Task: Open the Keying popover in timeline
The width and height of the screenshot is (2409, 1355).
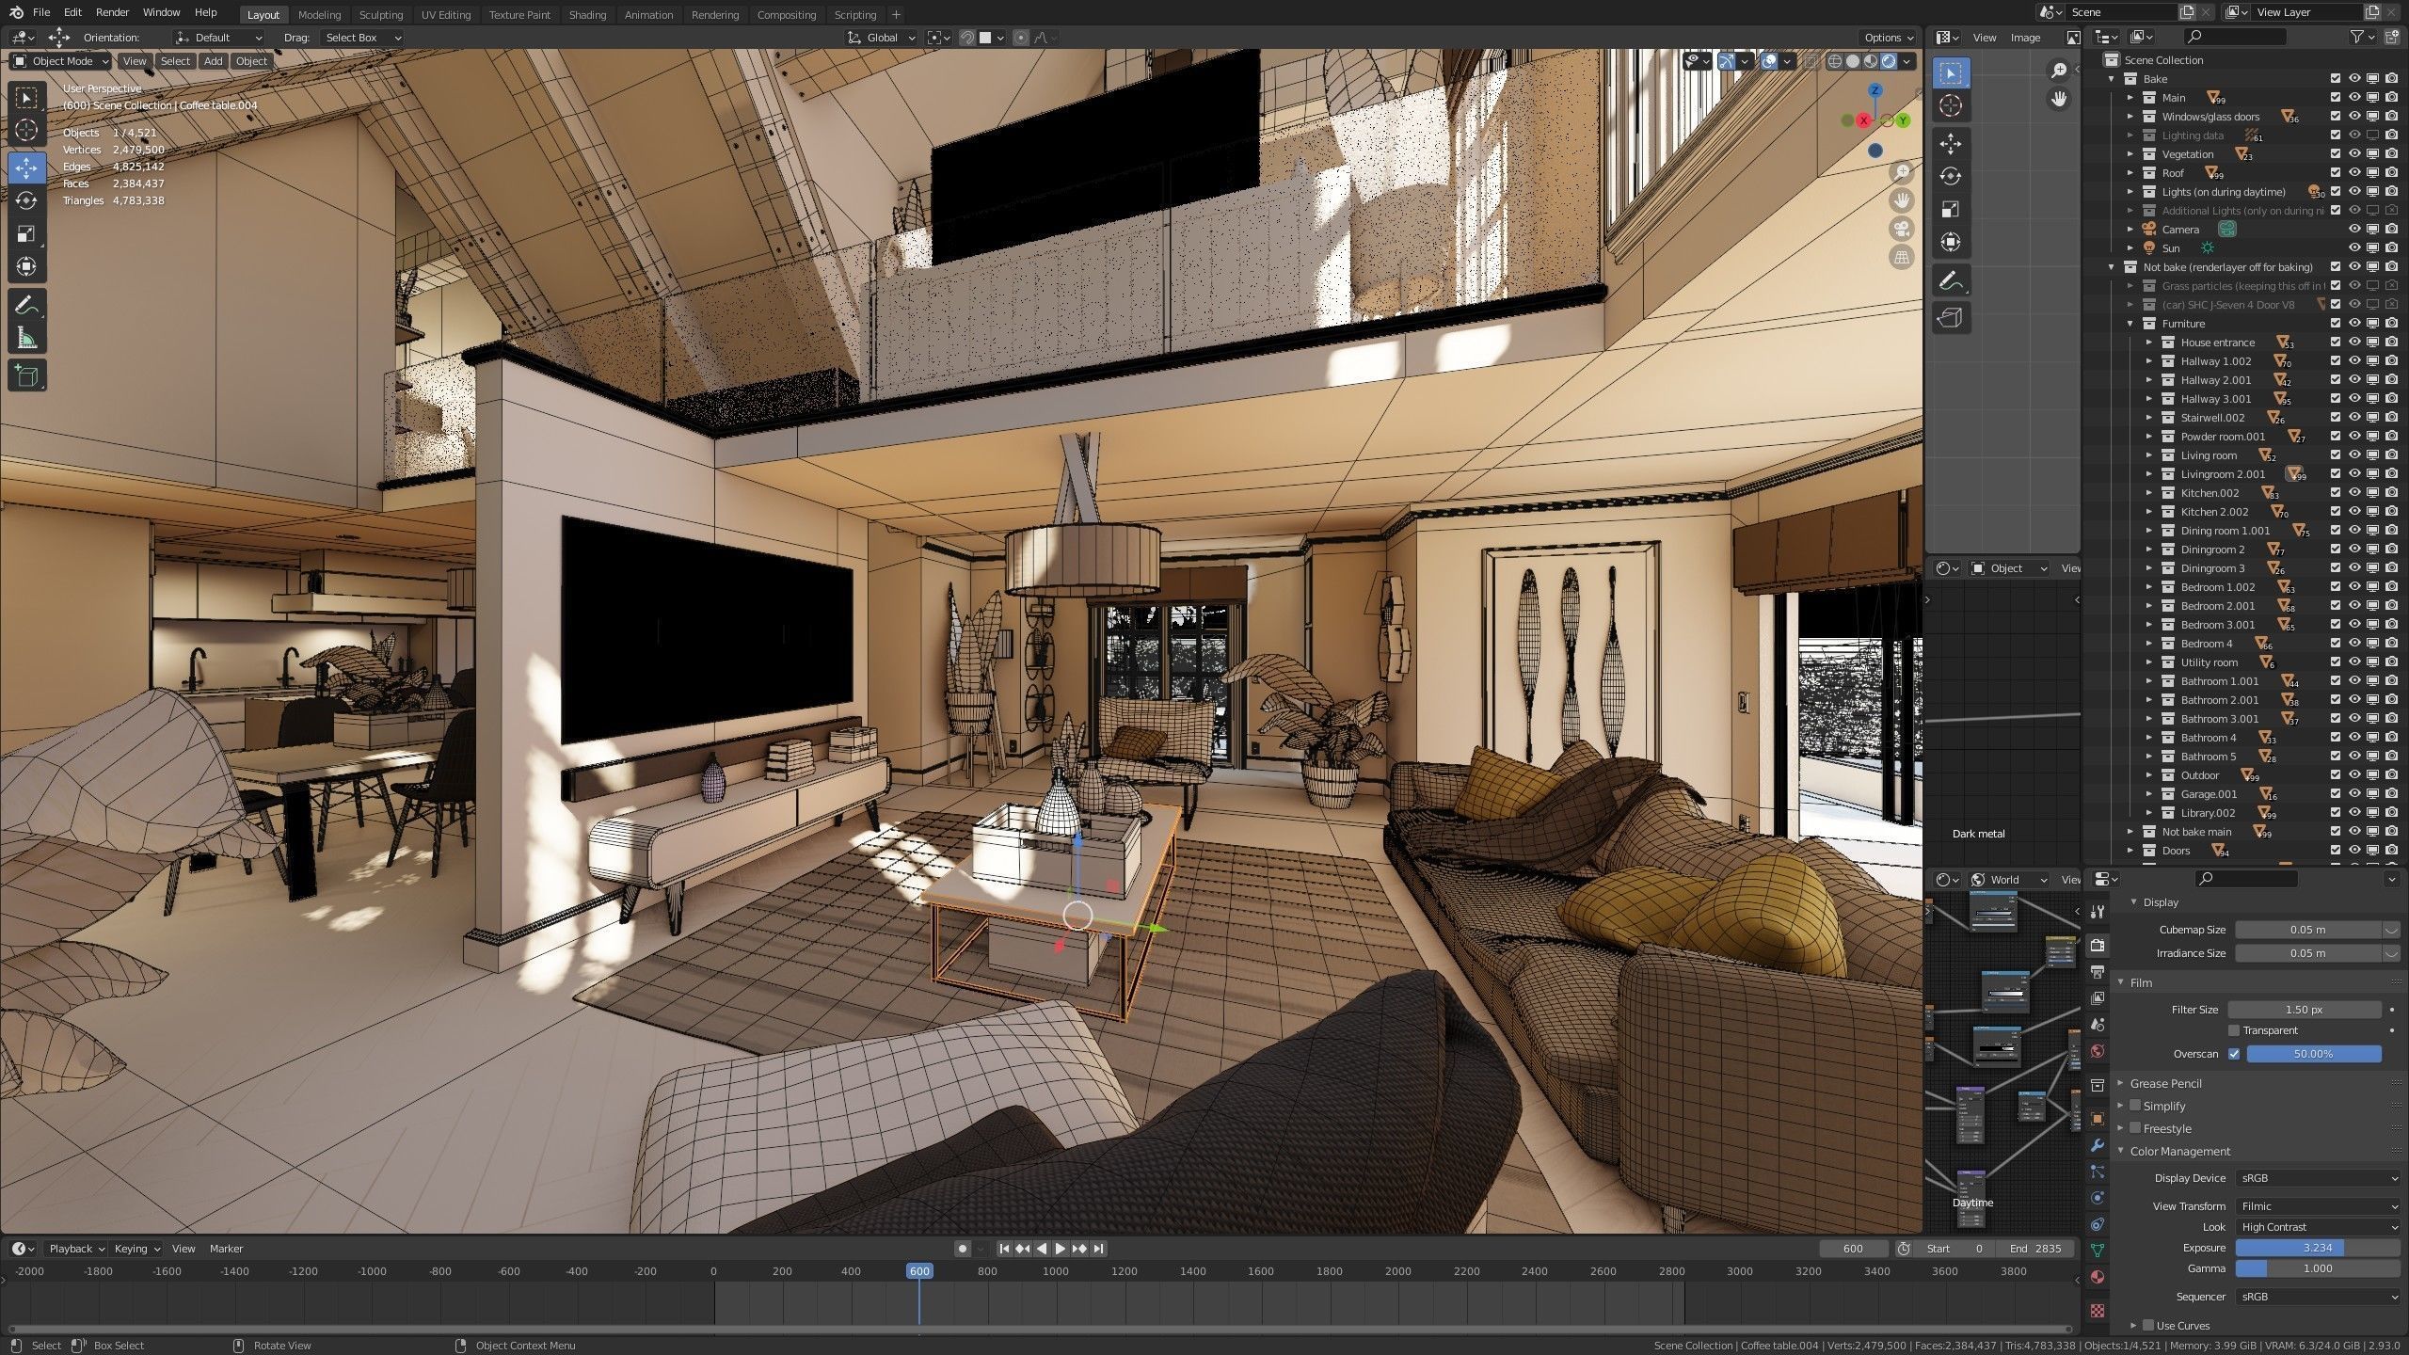Action: (x=136, y=1249)
